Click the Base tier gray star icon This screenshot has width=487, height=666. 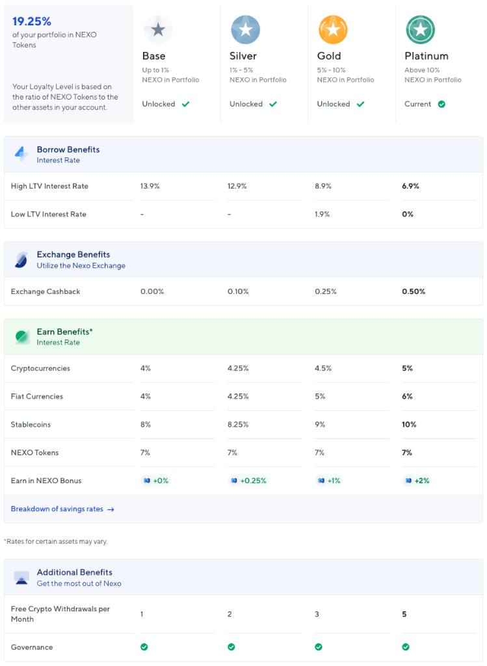158,30
